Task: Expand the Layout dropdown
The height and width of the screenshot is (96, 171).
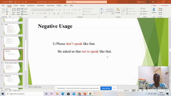Action: [25, 9]
